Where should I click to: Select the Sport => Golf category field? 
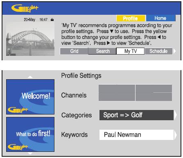136,115
